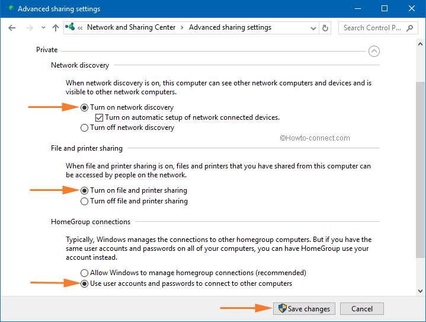This screenshot has height=322, width=426.
Task: Expand hidden breadcrumb path chevrons
Action: point(80,28)
